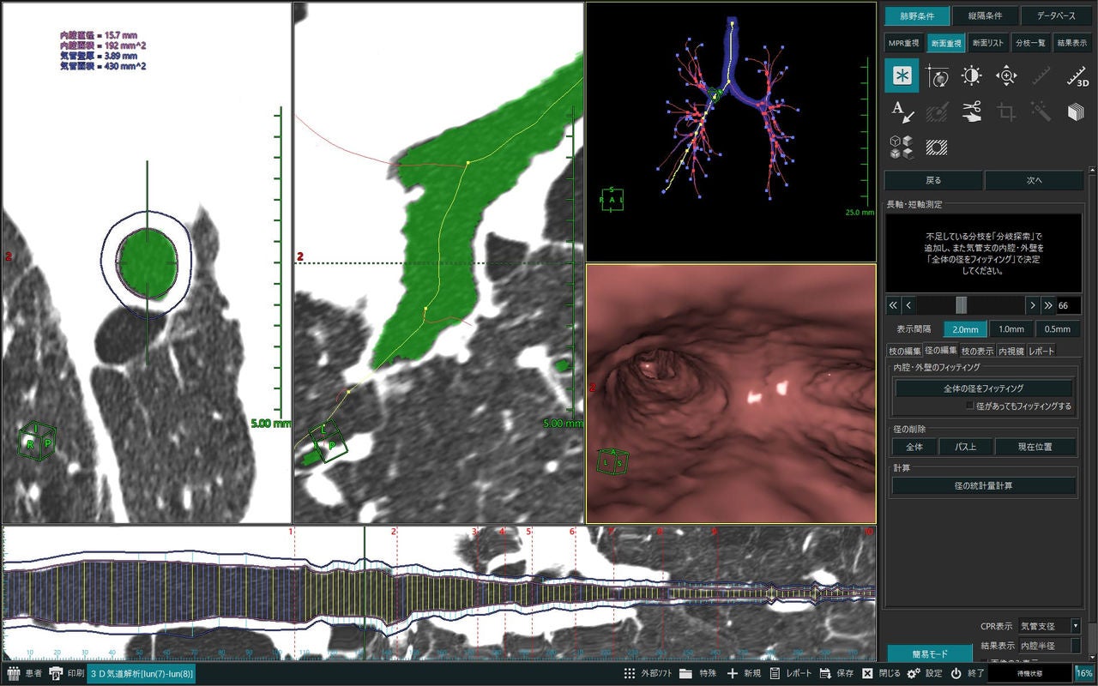Open the CPR表示 dropdown

click(x=1050, y=626)
